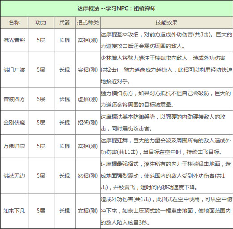Click 怒招(刚) in the 佛法无边 row
Viewport: 233px width, 229px height.
[x=88, y=176]
